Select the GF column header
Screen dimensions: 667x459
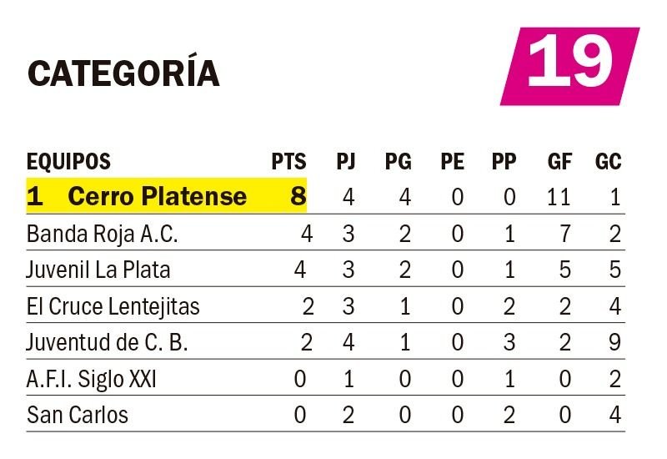coord(559,162)
